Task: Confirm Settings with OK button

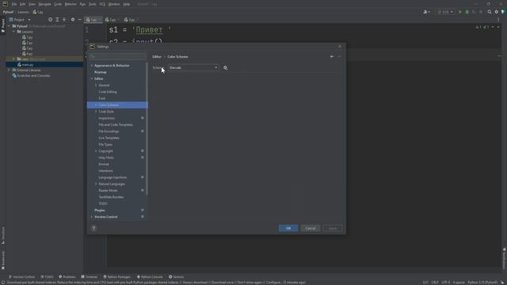Action: (x=288, y=229)
